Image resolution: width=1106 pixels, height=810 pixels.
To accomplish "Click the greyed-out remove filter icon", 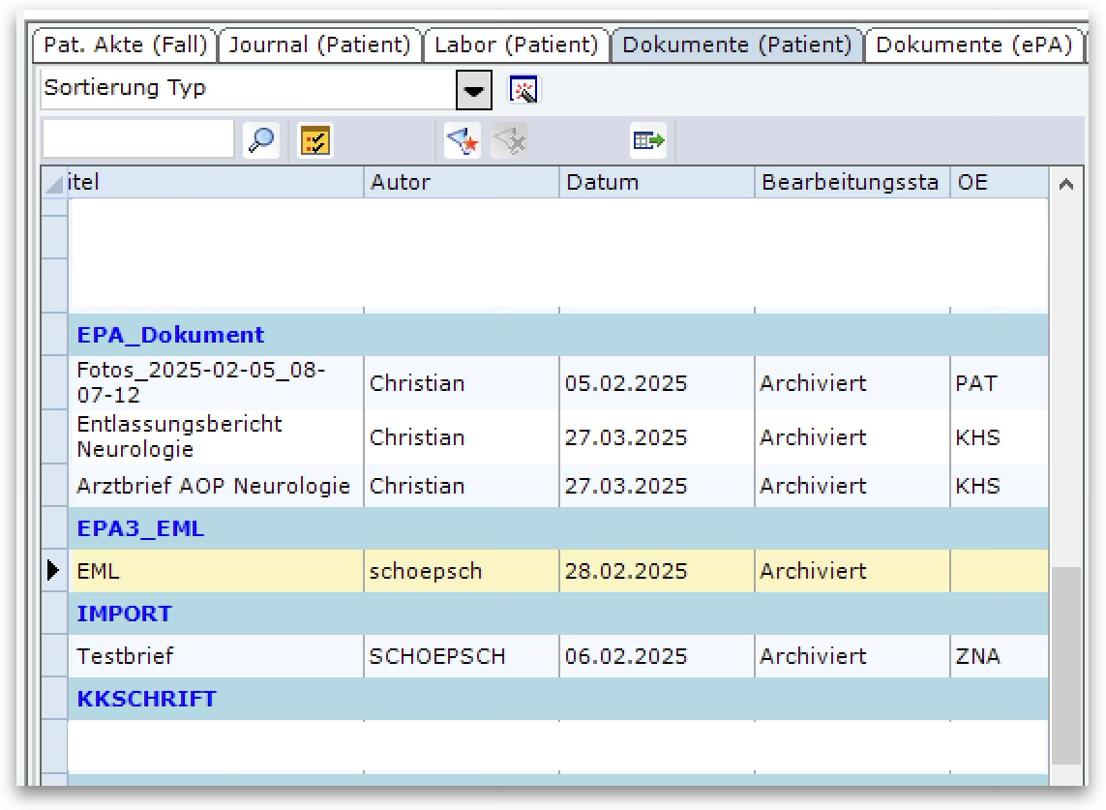I will pos(509,141).
